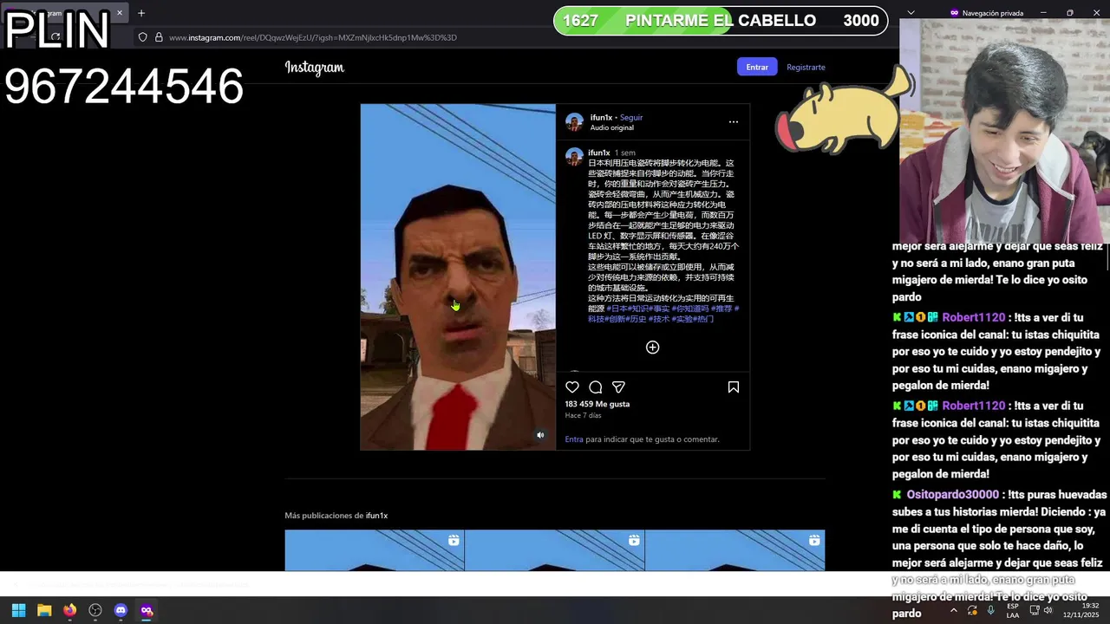Share the reel with the paper-plane icon
Image resolution: width=1110 pixels, height=624 pixels.
click(618, 387)
